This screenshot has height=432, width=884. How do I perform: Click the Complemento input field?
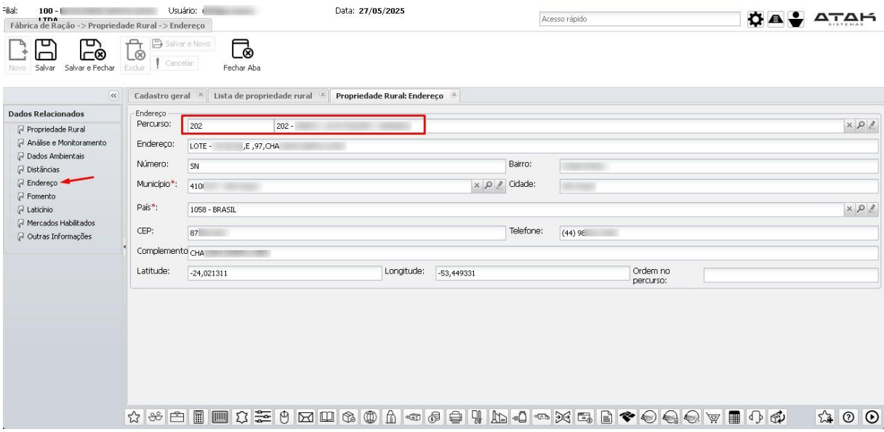533,253
